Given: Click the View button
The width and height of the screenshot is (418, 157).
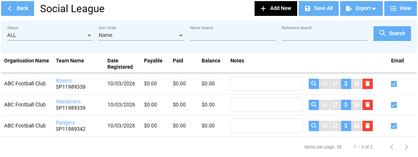Looking at the screenshot, I should (x=401, y=8).
